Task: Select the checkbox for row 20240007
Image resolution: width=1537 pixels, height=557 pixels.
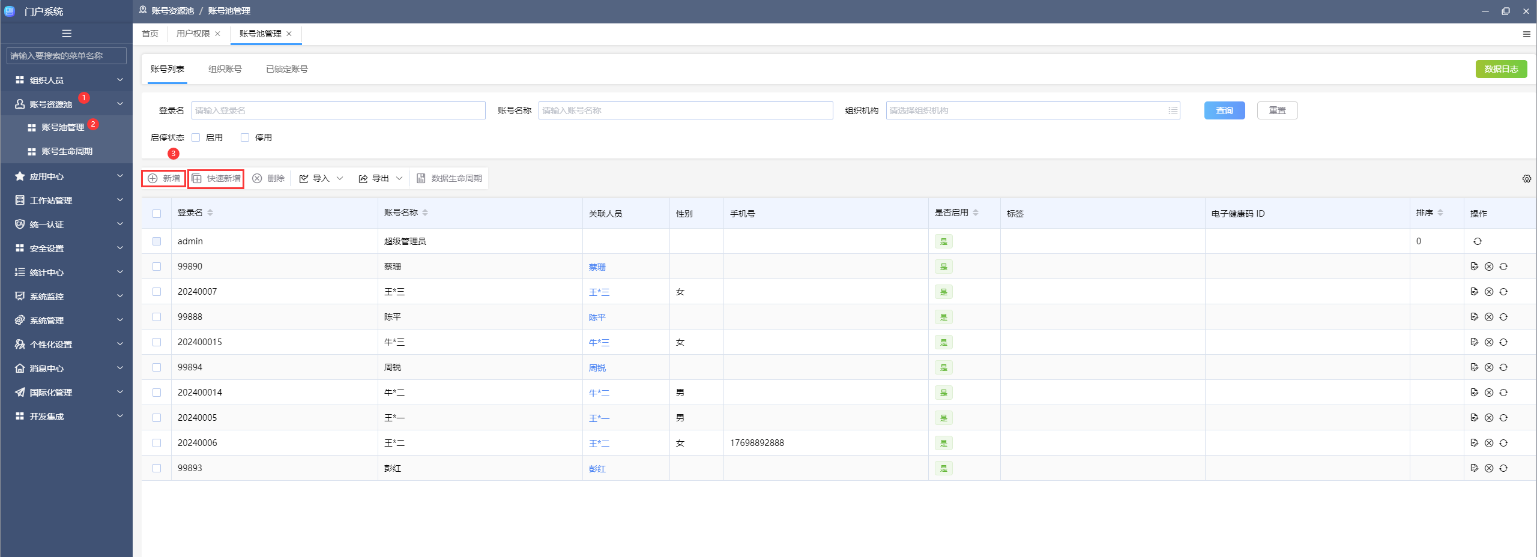Action: point(157,292)
